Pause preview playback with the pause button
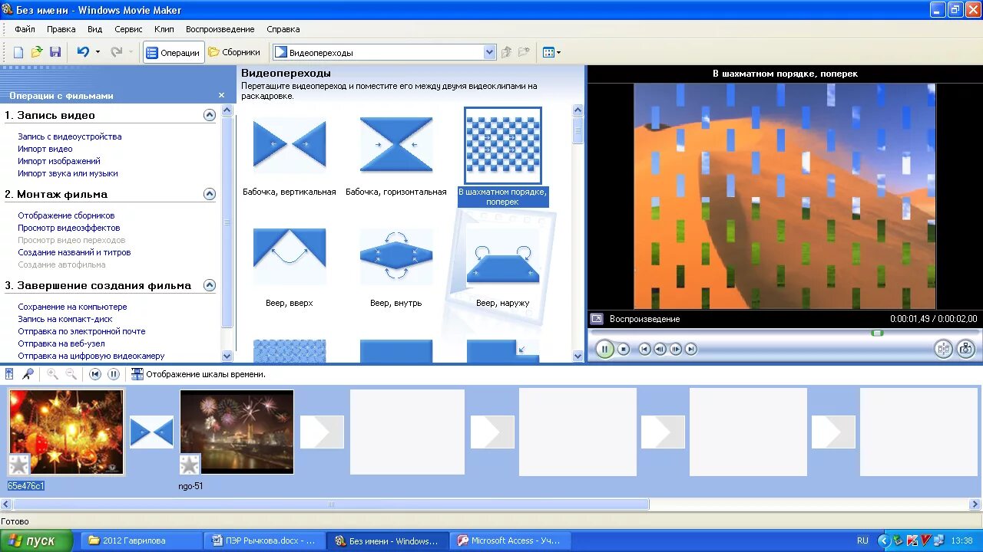The height and width of the screenshot is (552, 983). pos(604,349)
